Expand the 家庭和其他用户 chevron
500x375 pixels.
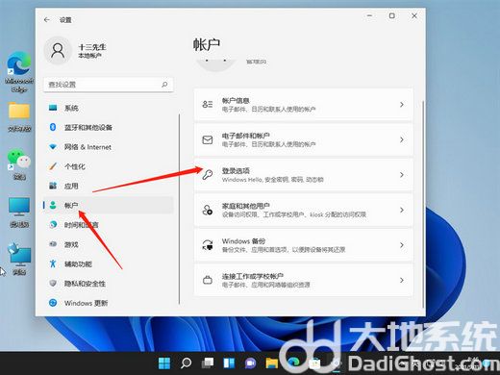click(x=402, y=210)
